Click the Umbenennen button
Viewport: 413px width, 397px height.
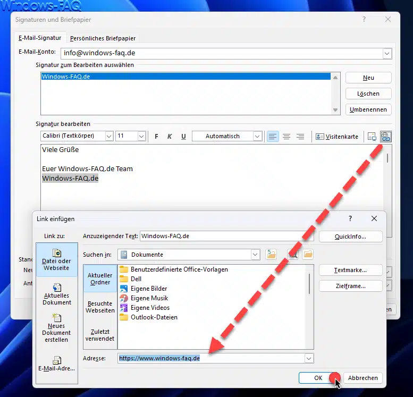(368, 109)
